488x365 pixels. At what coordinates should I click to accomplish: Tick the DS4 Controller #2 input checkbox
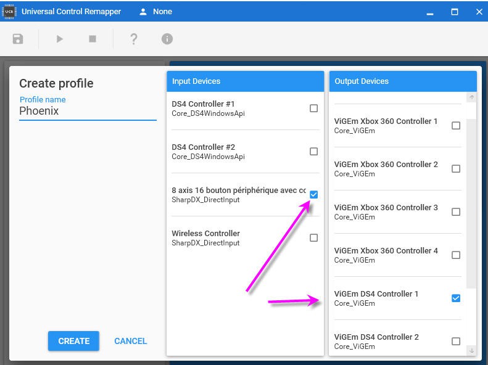click(x=313, y=152)
